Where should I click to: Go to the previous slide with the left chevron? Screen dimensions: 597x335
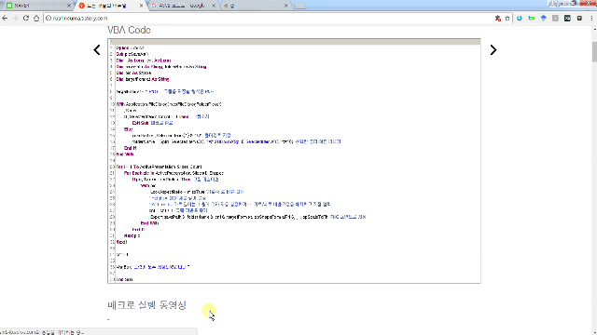point(97,49)
